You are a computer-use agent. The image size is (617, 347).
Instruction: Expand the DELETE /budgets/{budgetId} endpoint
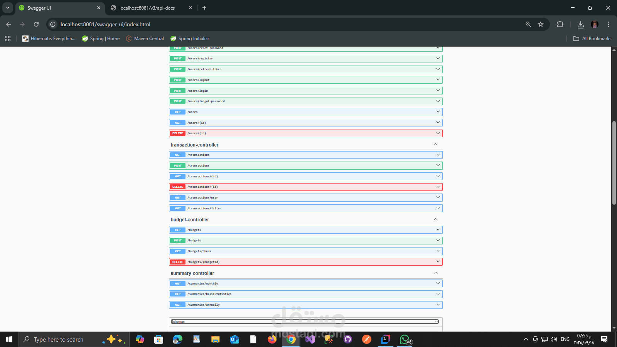[306, 262]
